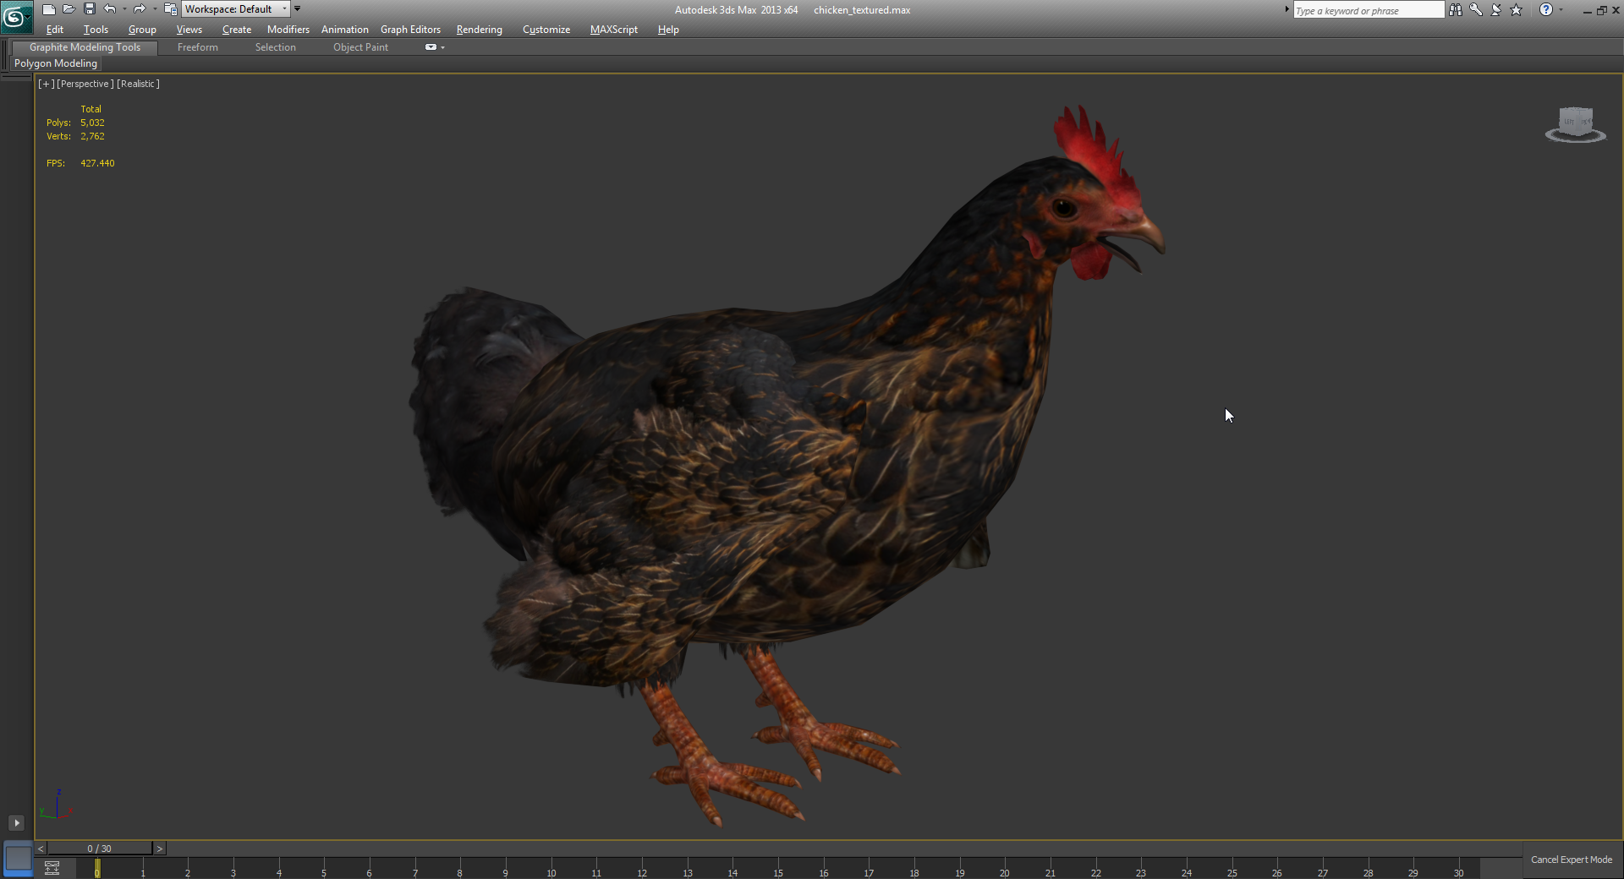Click the 3ds Max application button
This screenshot has height=879, width=1624.
click(15, 15)
